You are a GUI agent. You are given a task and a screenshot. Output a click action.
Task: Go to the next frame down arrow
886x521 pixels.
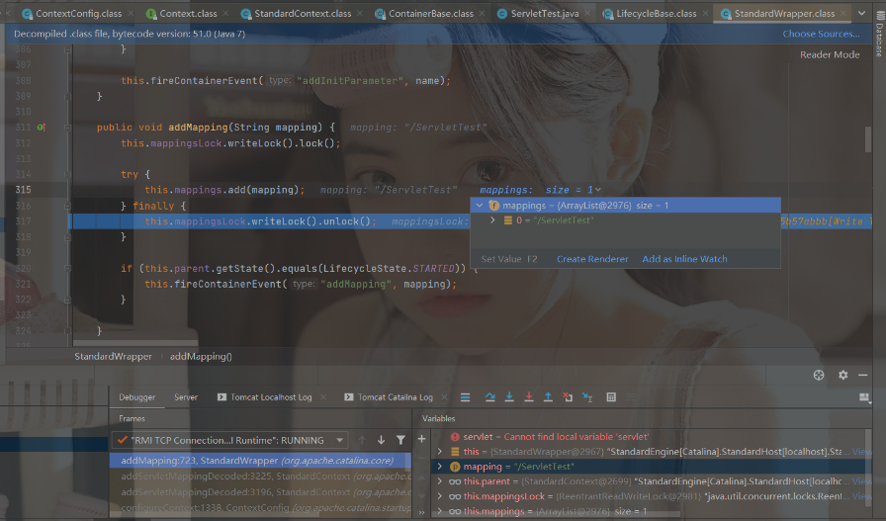(x=382, y=440)
